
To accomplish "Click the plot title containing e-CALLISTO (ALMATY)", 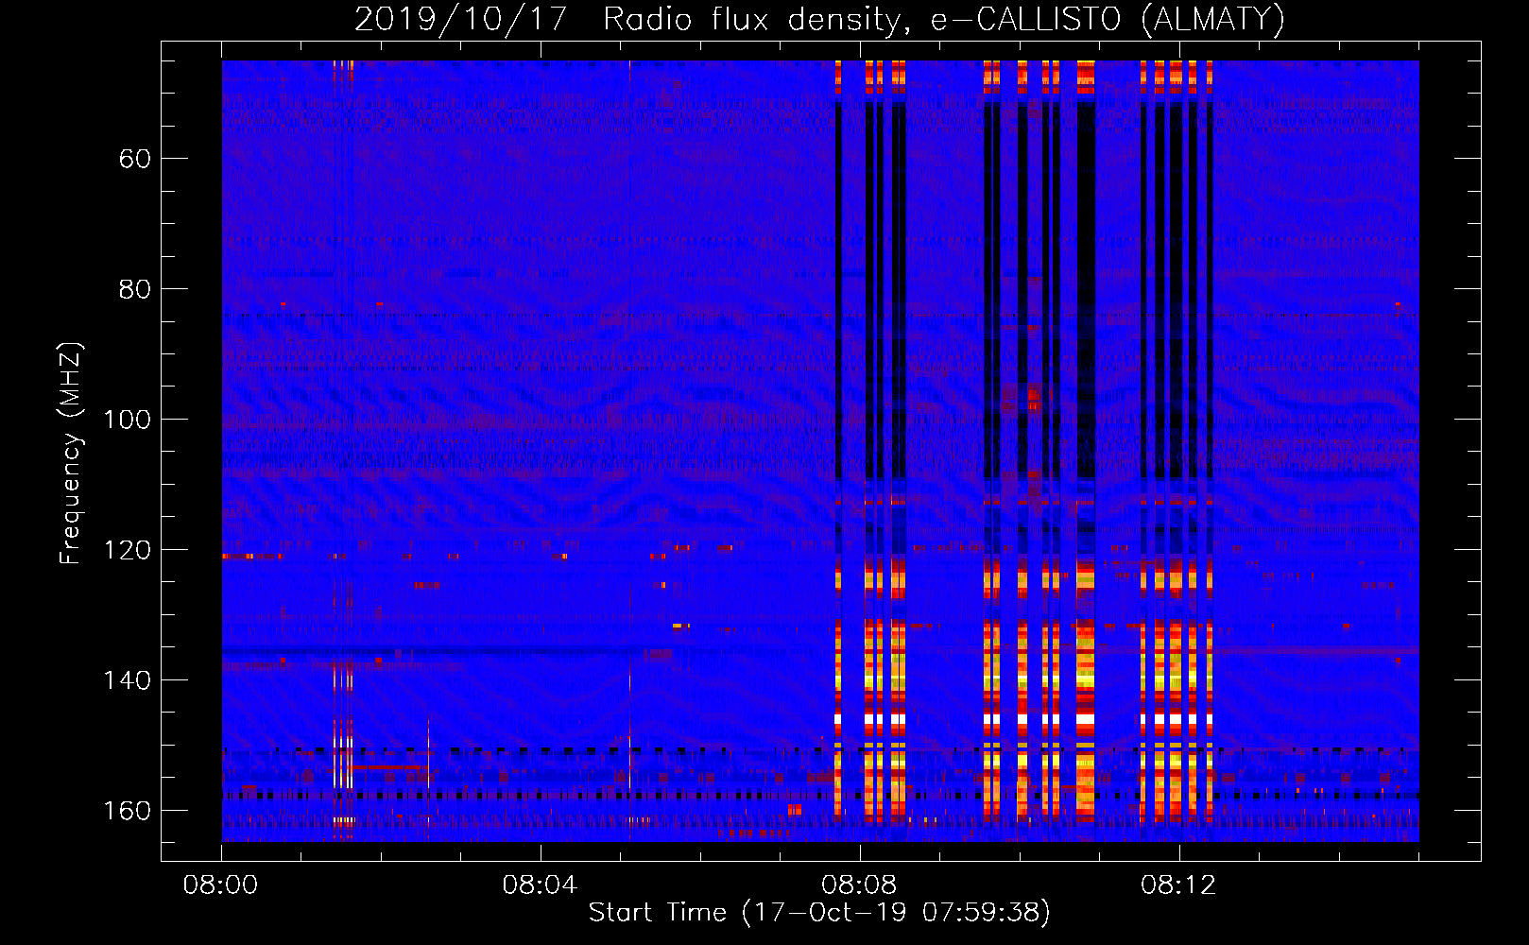I will (819, 19).
